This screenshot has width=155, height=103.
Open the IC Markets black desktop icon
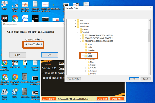[35, 18]
